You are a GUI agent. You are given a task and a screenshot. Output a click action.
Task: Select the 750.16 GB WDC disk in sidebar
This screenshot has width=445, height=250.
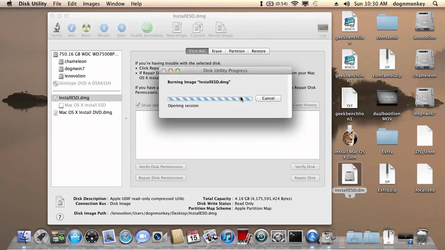pos(87,54)
